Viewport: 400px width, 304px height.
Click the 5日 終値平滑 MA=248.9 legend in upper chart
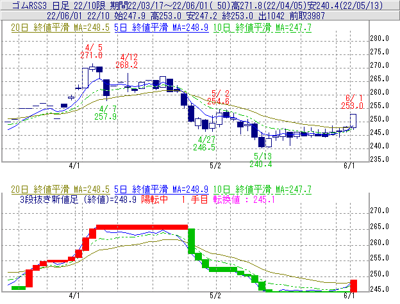[x=162, y=28]
